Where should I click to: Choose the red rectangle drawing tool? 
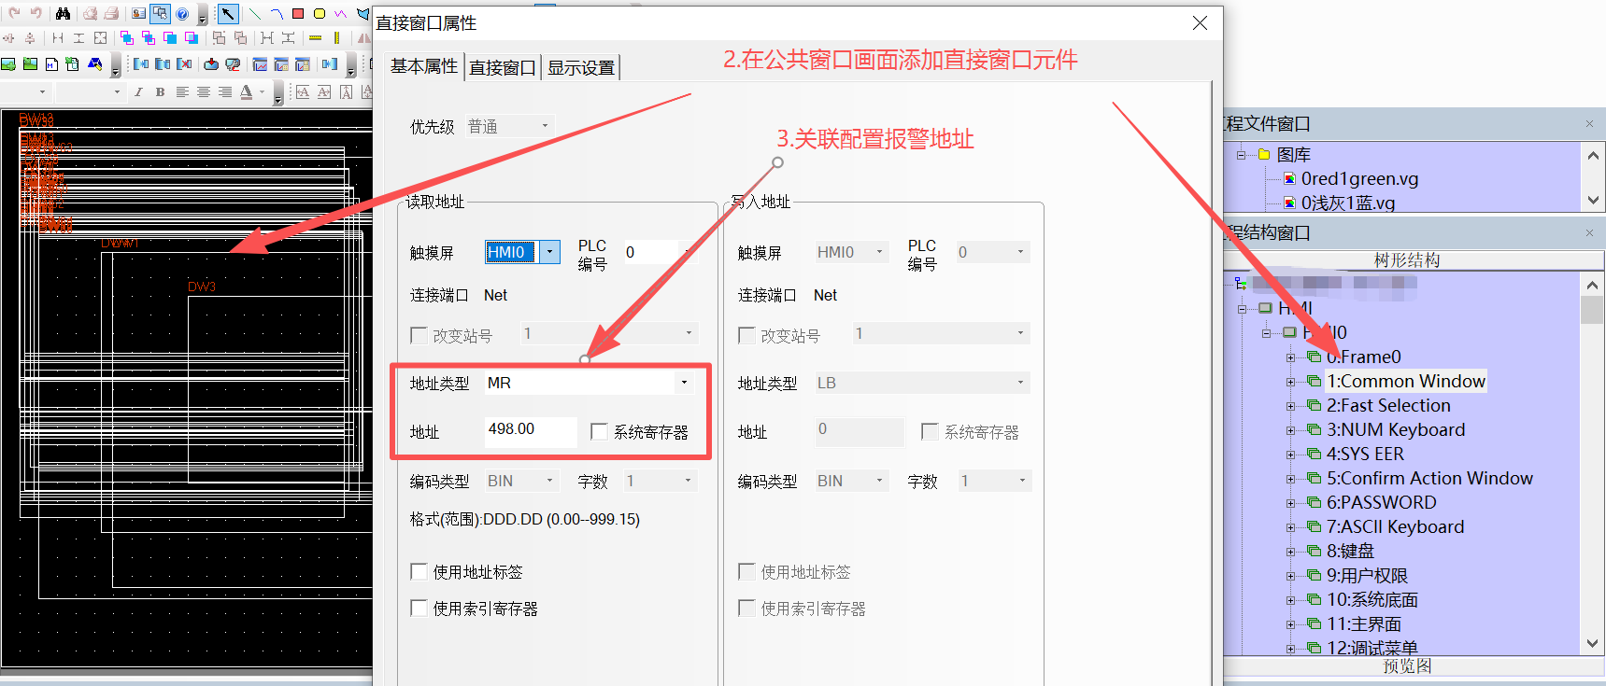click(x=298, y=13)
